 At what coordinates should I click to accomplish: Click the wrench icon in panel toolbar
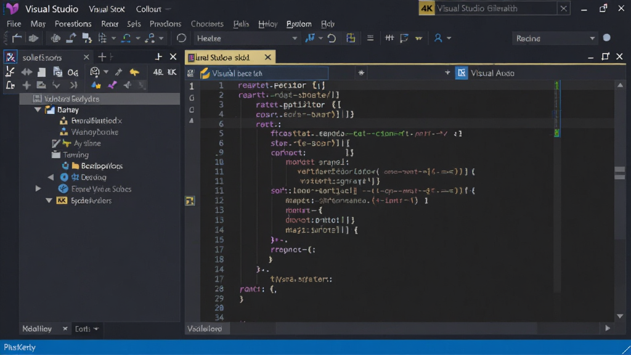click(118, 72)
